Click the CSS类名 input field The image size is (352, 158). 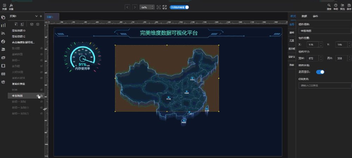point(325,86)
